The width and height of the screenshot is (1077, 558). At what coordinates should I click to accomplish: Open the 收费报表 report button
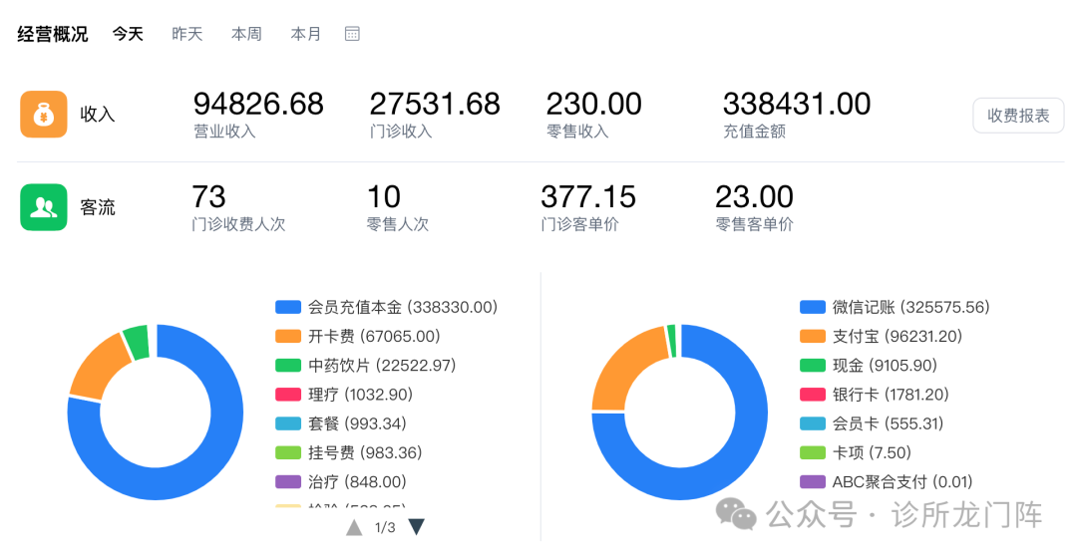point(1018,116)
